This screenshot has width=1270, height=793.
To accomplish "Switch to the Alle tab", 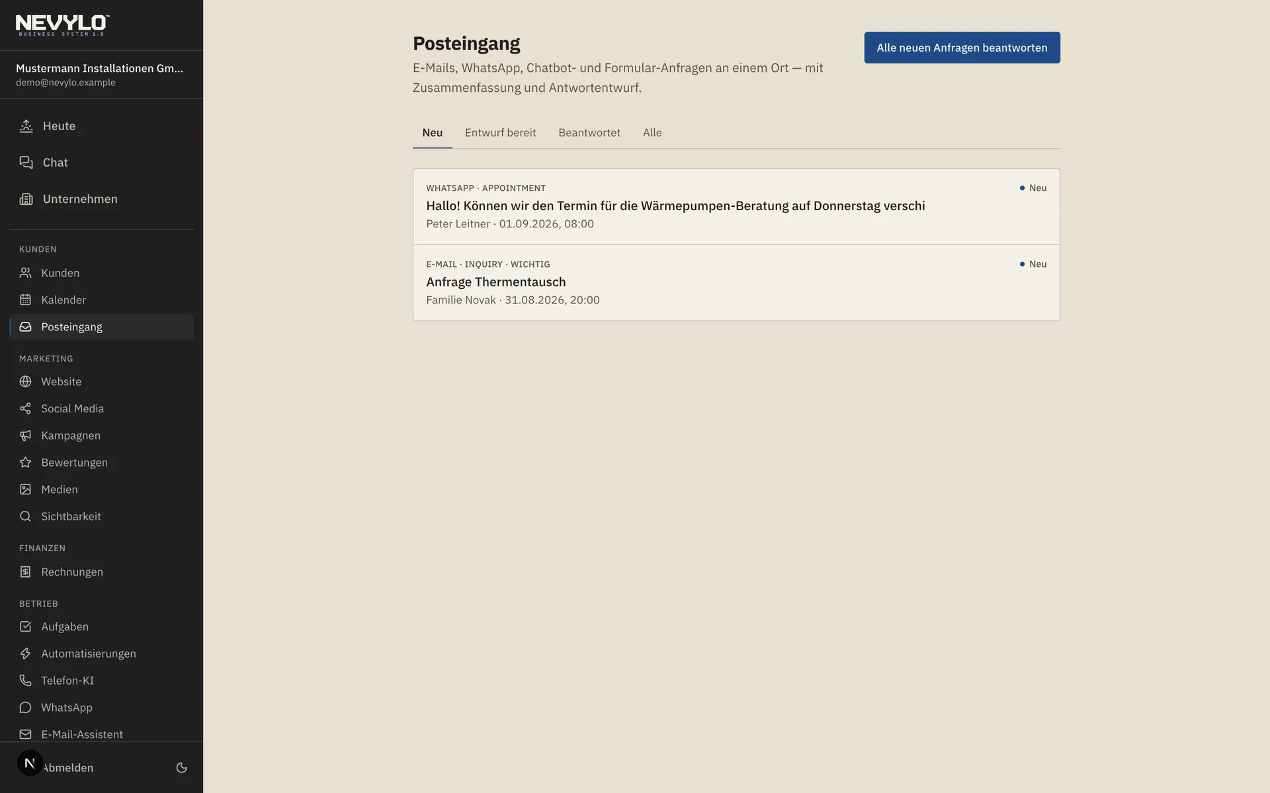I will [652, 133].
